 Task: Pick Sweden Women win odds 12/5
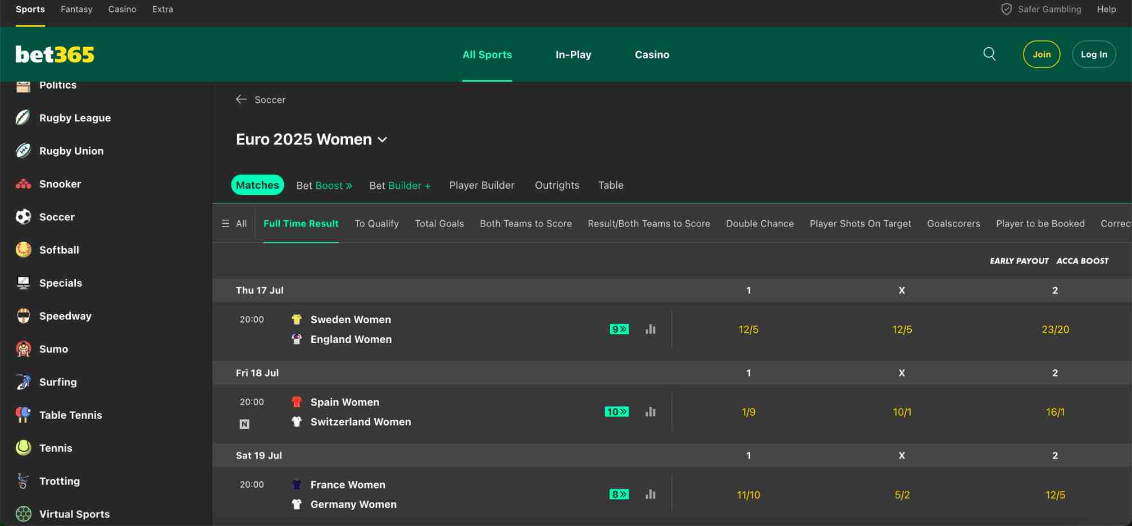[748, 329]
